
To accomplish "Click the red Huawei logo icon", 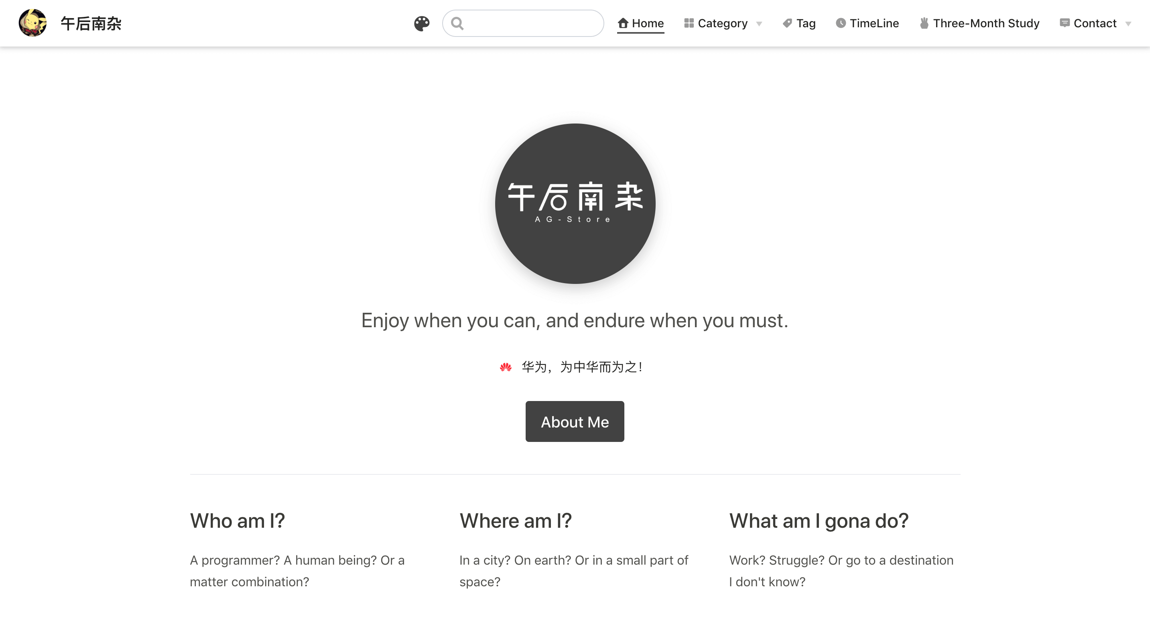I will (x=506, y=367).
